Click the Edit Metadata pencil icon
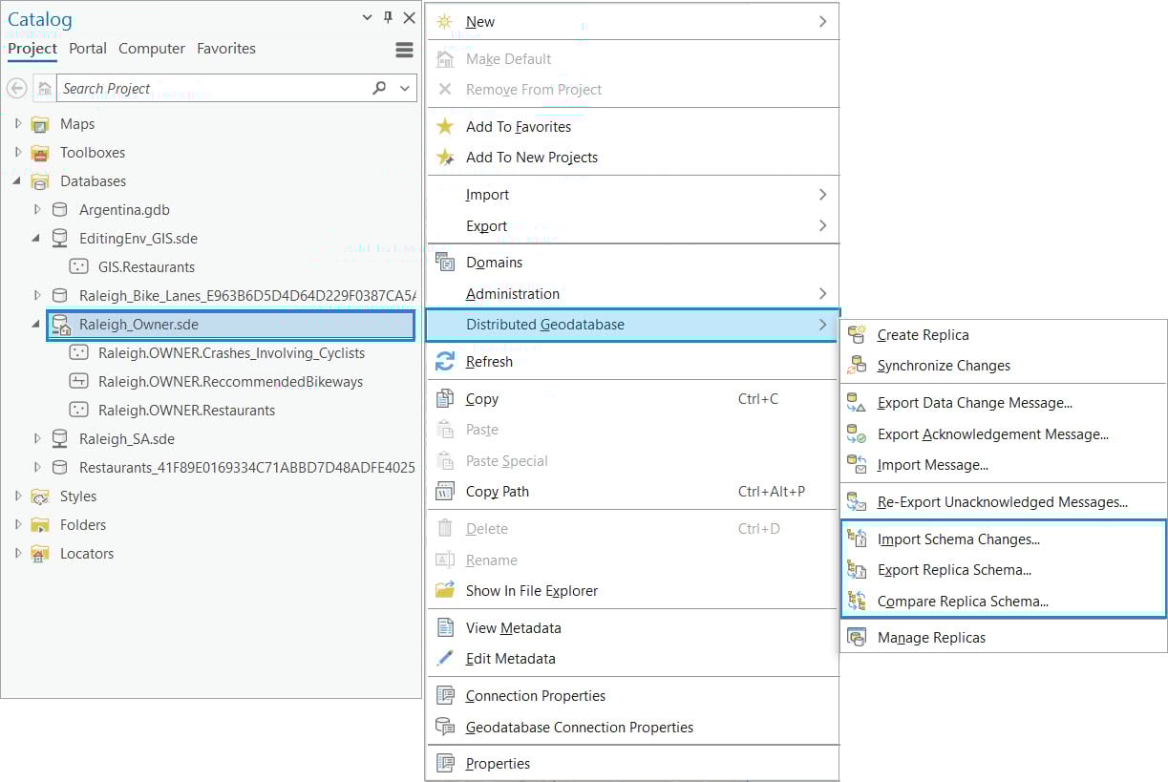The width and height of the screenshot is (1168, 782). click(x=445, y=658)
